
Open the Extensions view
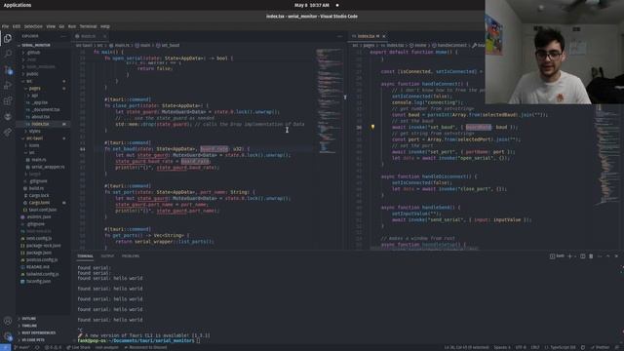click(x=8, y=100)
